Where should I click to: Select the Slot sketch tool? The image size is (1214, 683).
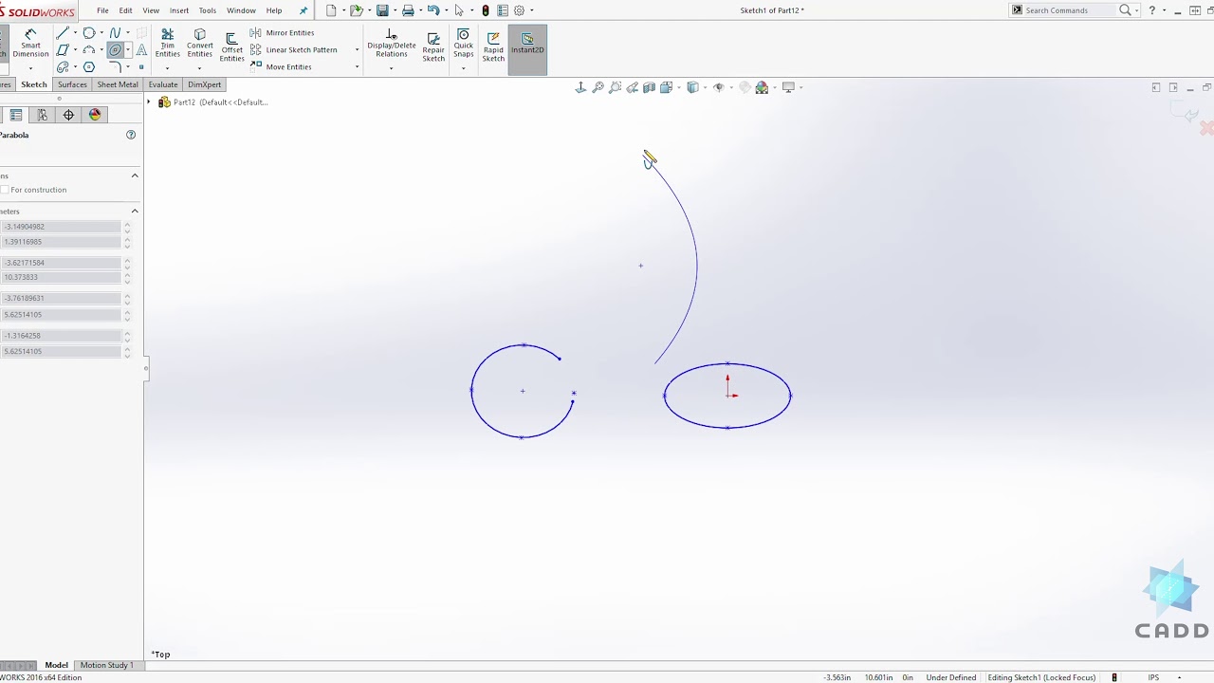63,67
